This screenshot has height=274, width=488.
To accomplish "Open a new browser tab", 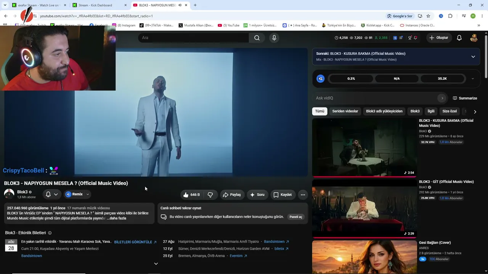I will (195, 5).
